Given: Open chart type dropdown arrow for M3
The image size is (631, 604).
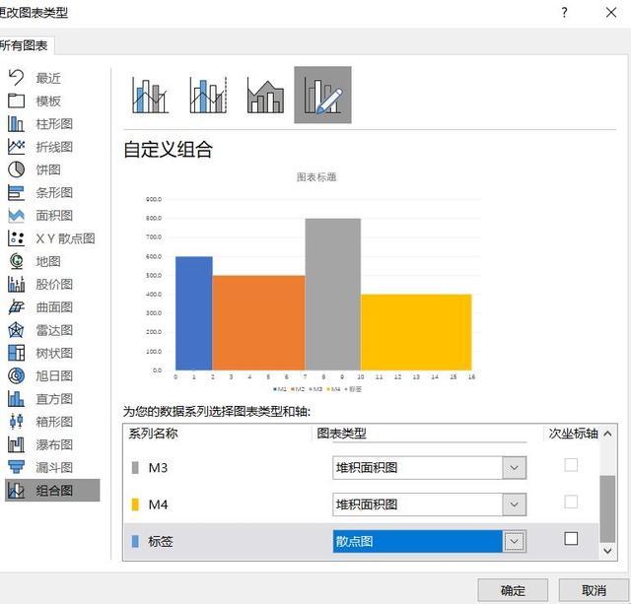Looking at the screenshot, I should coord(514,468).
